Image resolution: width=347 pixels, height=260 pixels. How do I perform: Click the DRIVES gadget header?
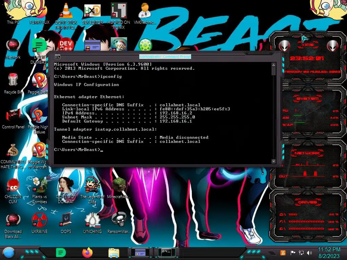point(308,202)
